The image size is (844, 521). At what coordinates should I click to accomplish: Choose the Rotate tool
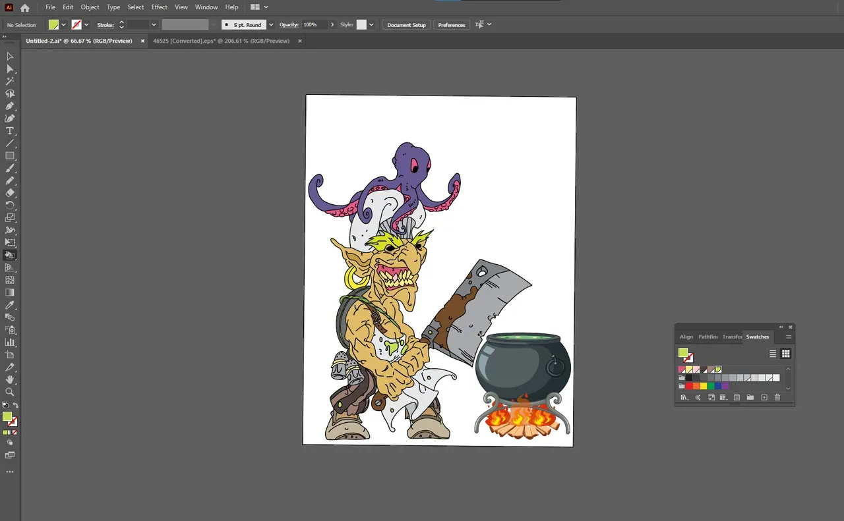[x=10, y=206]
